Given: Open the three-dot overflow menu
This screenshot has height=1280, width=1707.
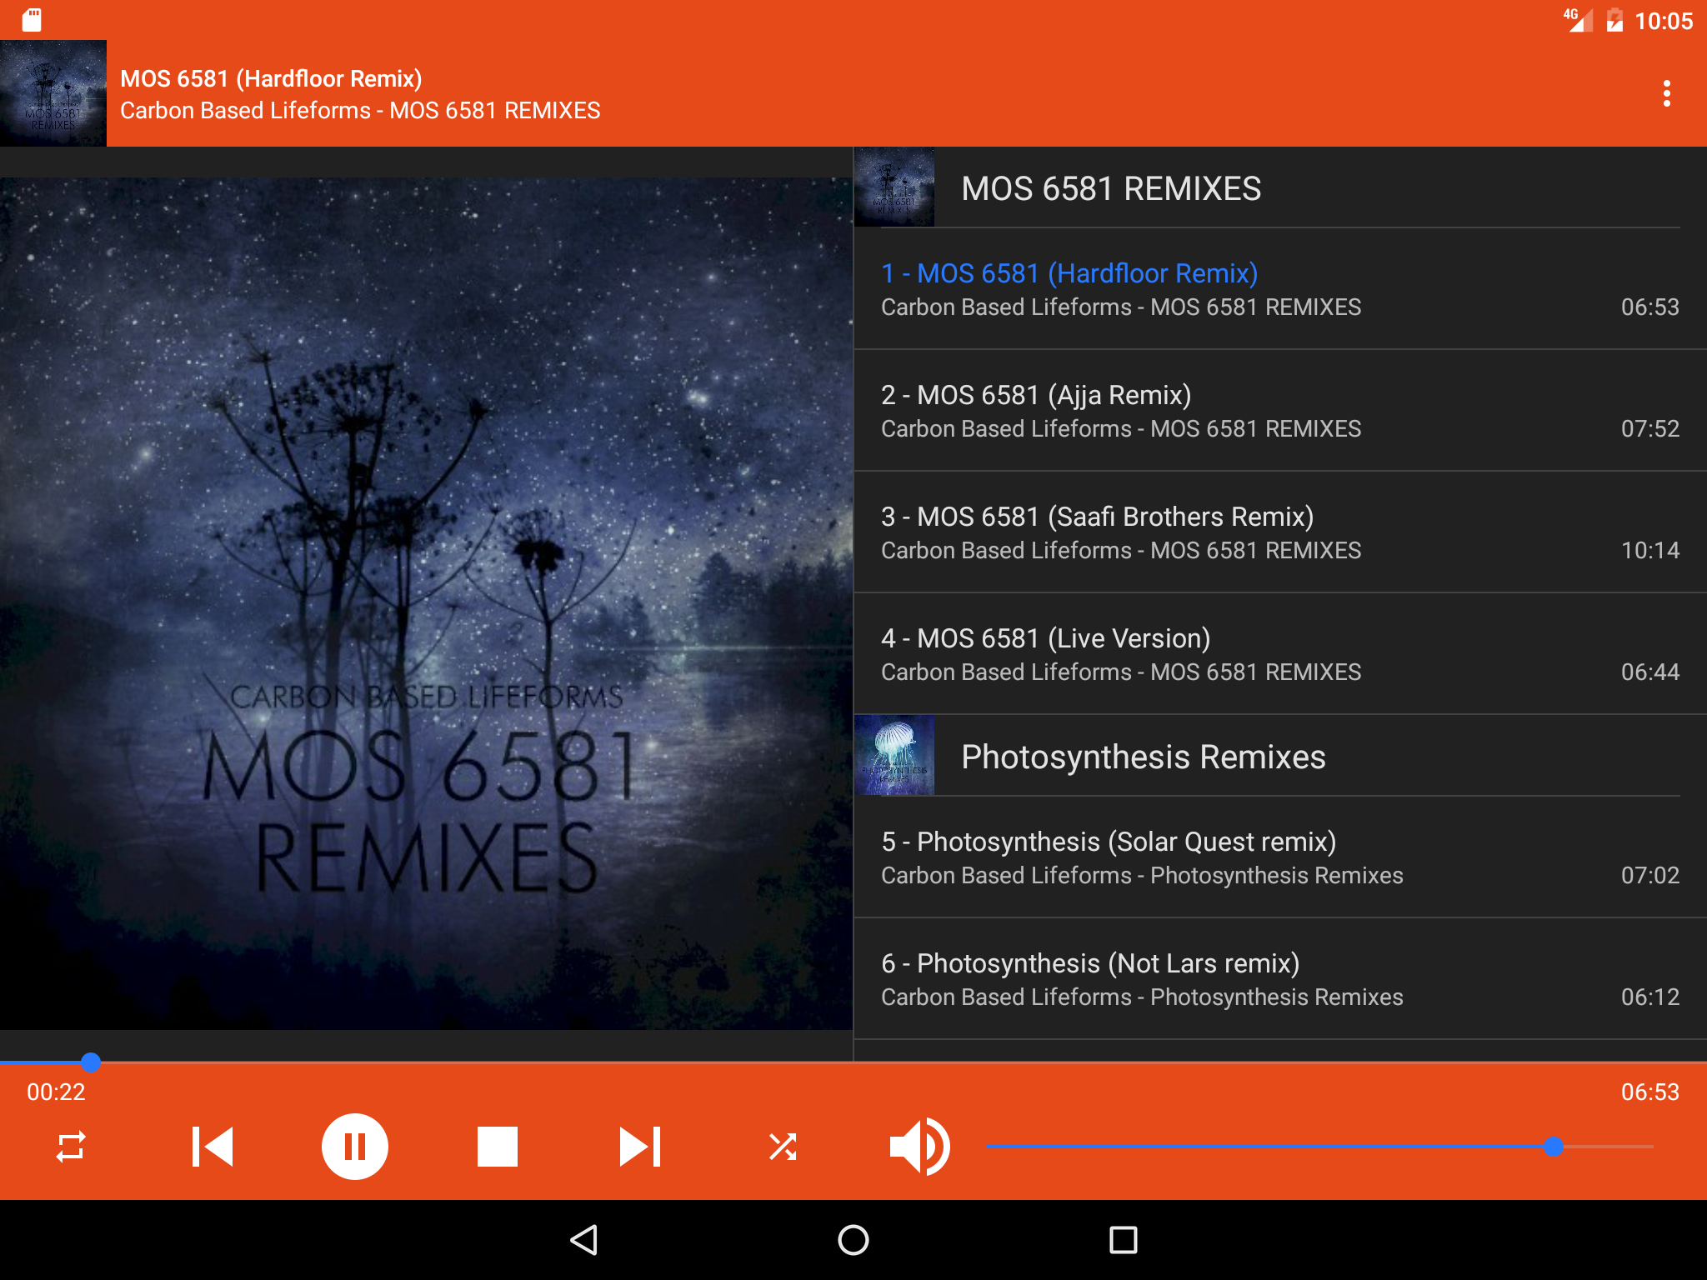Looking at the screenshot, I should [1666, 93].
